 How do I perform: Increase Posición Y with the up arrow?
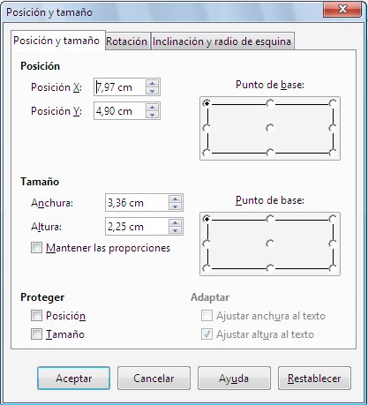(152, 108)
